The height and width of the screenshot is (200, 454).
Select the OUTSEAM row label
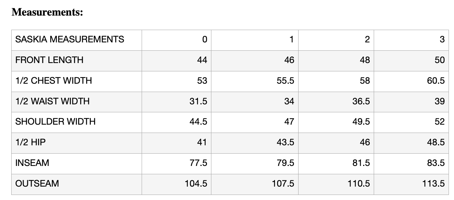coord(37,184)
